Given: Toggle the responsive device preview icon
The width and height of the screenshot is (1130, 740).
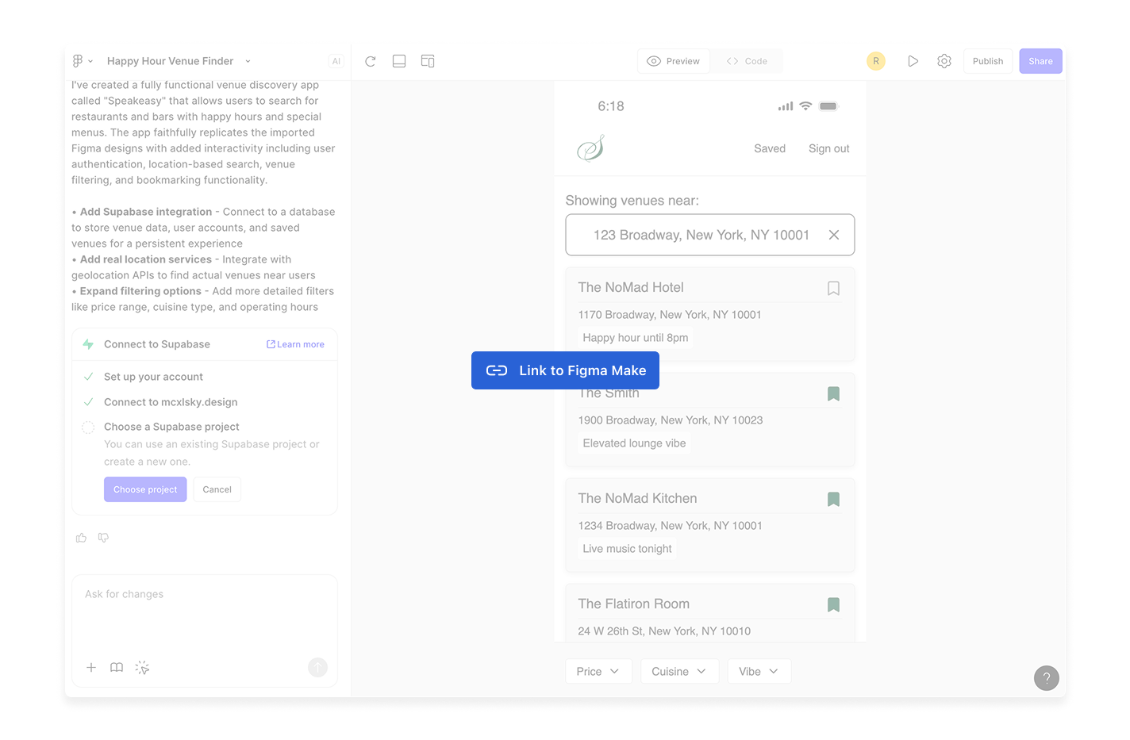Looking at the screenshot, I should coord(428,60).
